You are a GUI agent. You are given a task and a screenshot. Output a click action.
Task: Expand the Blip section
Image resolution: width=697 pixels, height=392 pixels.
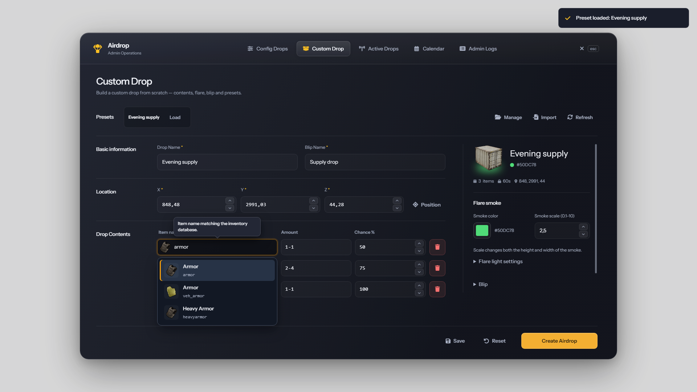pos(480,284)
